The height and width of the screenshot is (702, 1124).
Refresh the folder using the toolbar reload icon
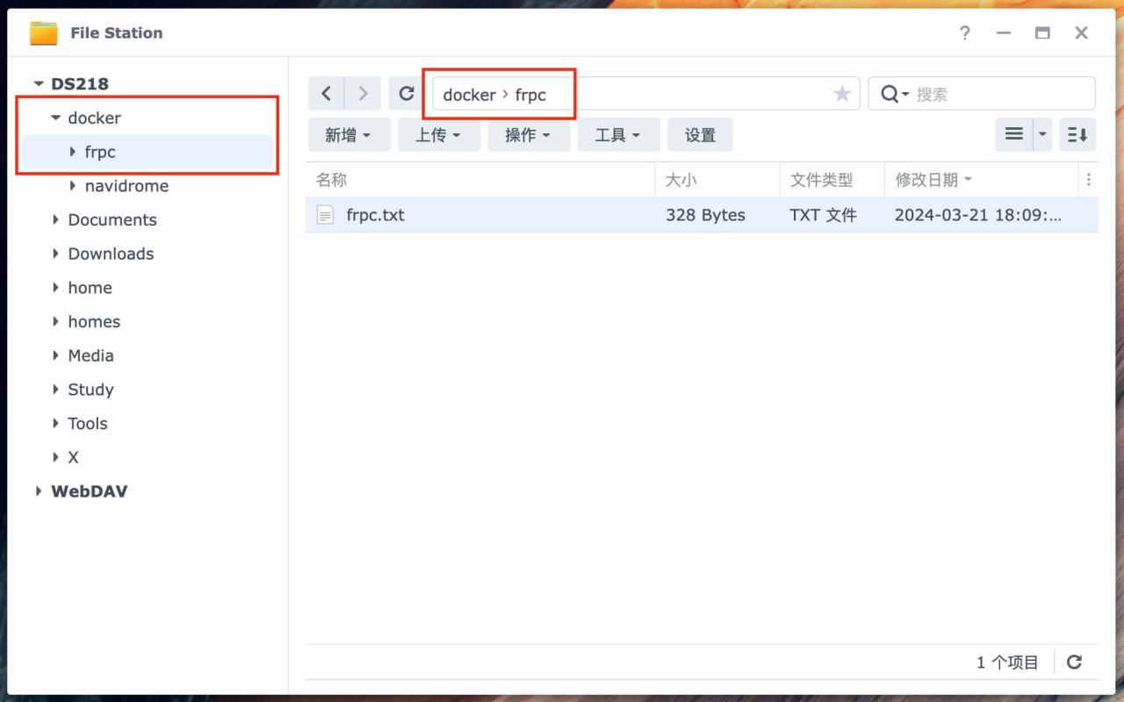coord(406,93)
